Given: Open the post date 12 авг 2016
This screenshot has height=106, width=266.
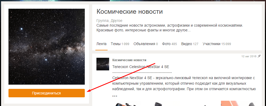Looking at the screenshot, I should click(249, 56).
